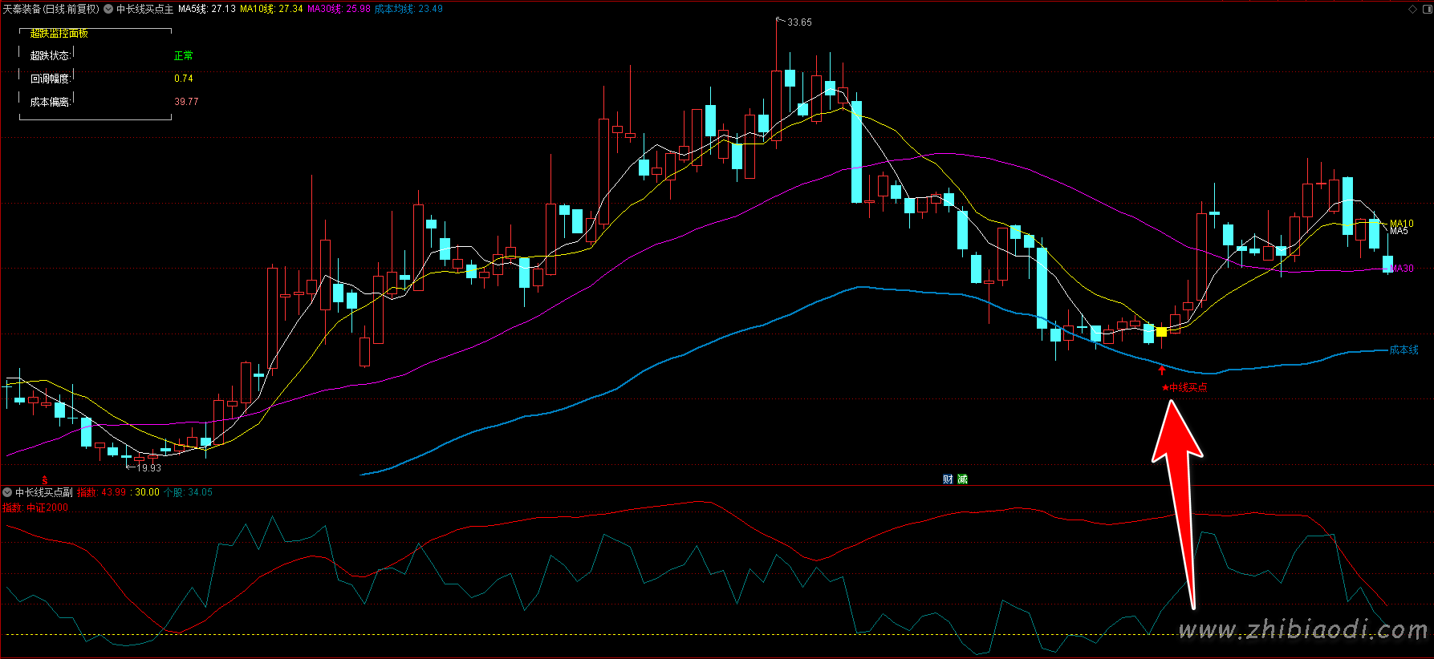Select the MA5线 legend label
The image size is (1434, 659).
[206, 9]
